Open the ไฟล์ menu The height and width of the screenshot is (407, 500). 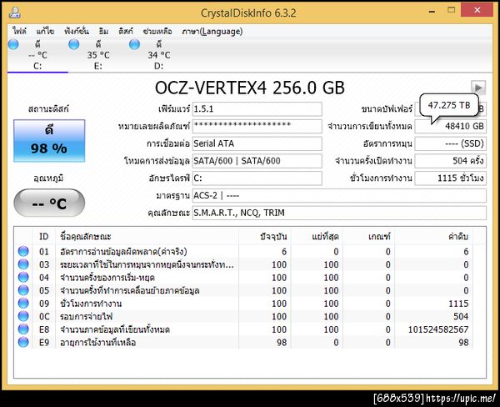coord(19,32)
